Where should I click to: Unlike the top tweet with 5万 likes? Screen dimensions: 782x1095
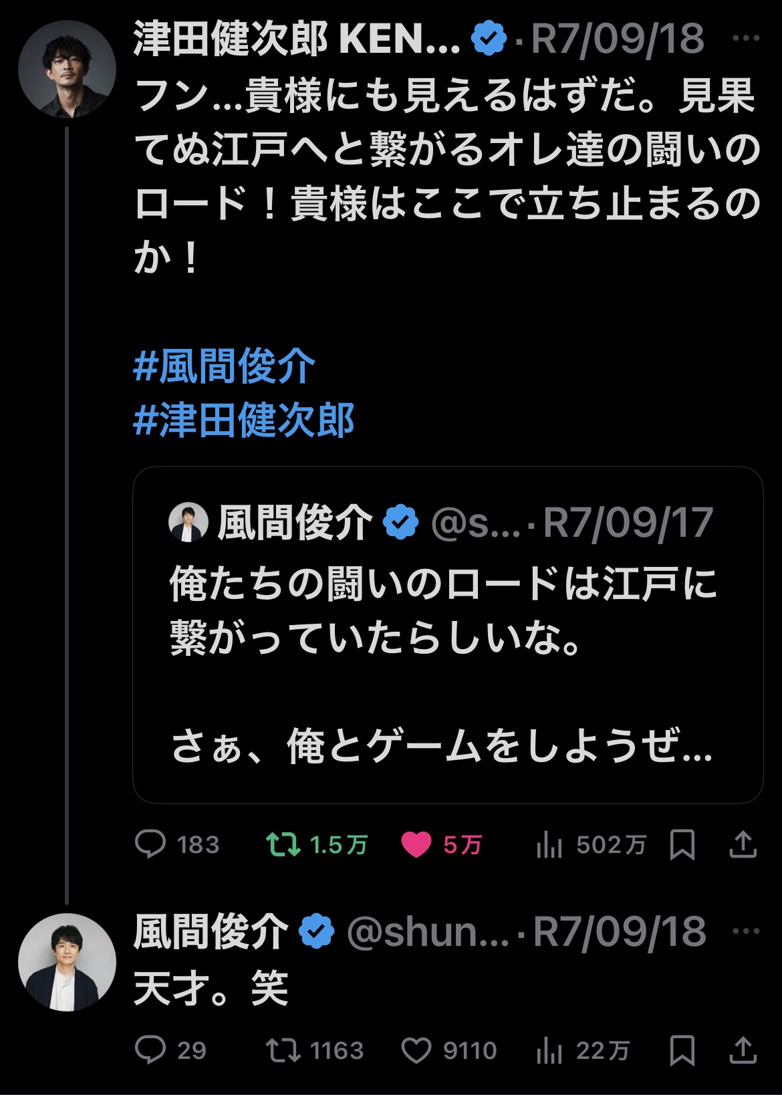416,845
